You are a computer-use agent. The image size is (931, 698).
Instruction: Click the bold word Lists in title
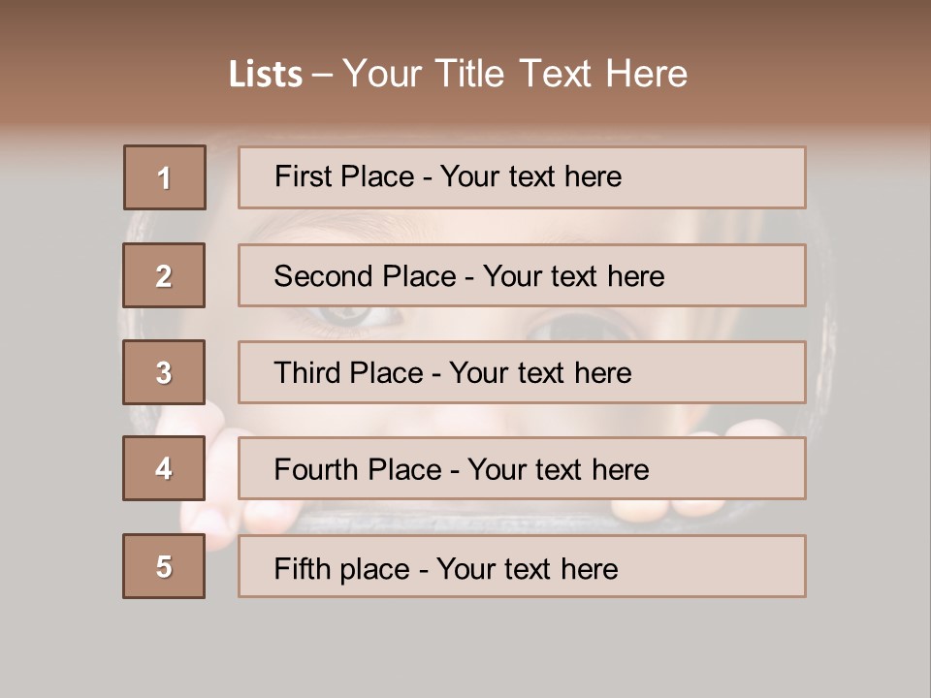click(266, 75)
